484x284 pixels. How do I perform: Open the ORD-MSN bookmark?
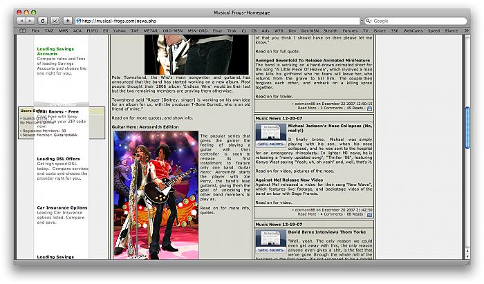click(173, 31)
